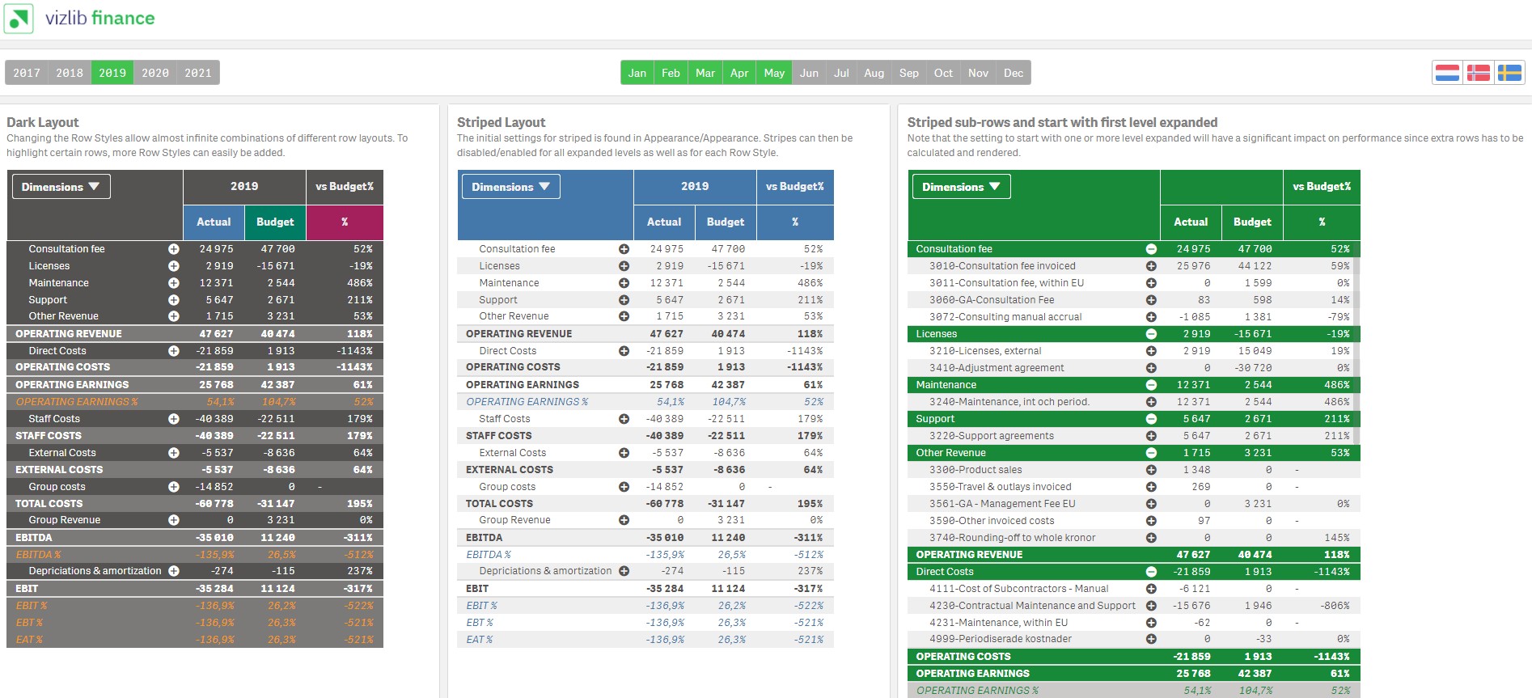The image size is (1532, 698).
Task: Select the Sweden flag language icon
Action: click(1509, 73)
